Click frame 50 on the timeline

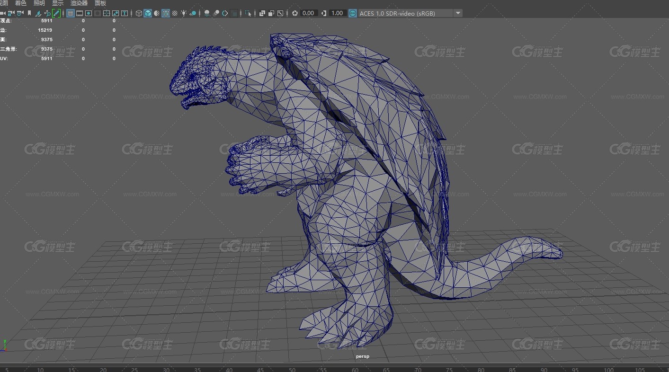pyautogui.click(x=292, y=370)
